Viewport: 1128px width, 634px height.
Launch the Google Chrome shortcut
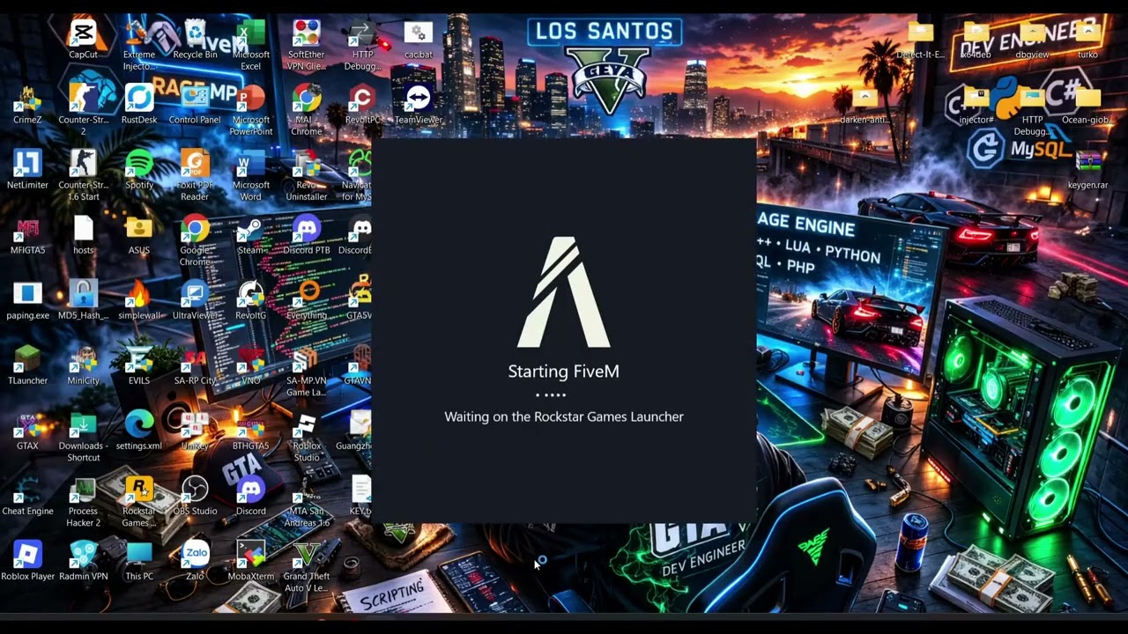pos(195,230)
